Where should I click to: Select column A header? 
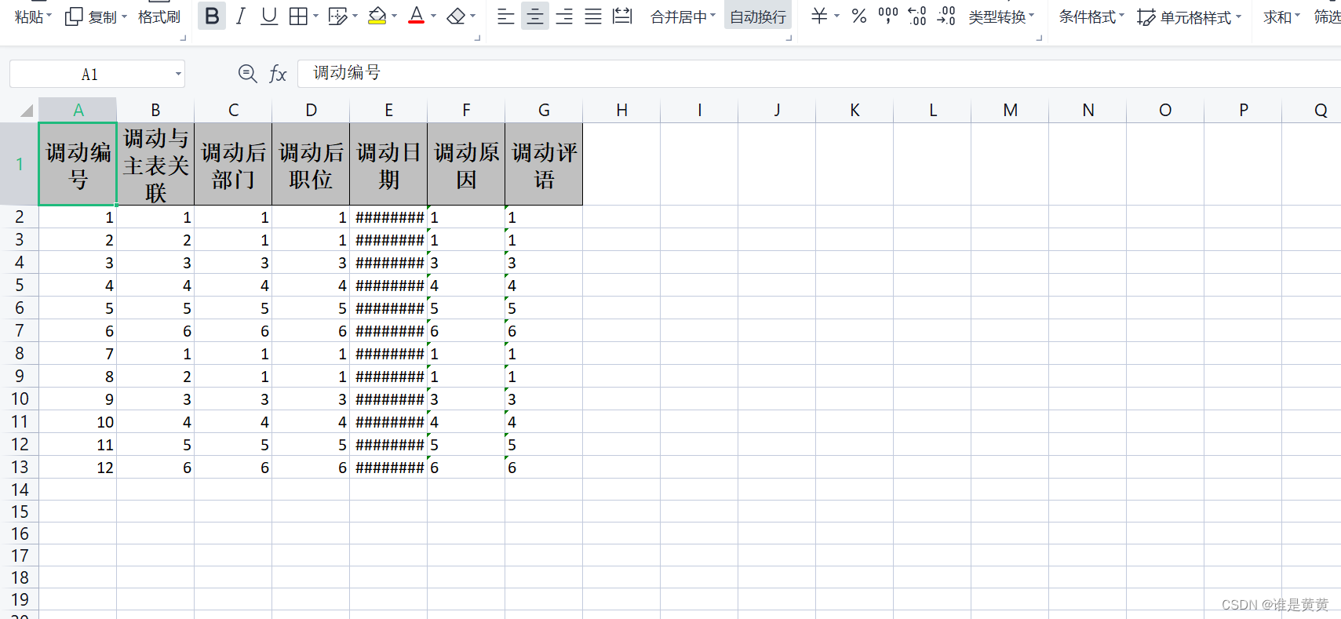click(x=78, y=110)
